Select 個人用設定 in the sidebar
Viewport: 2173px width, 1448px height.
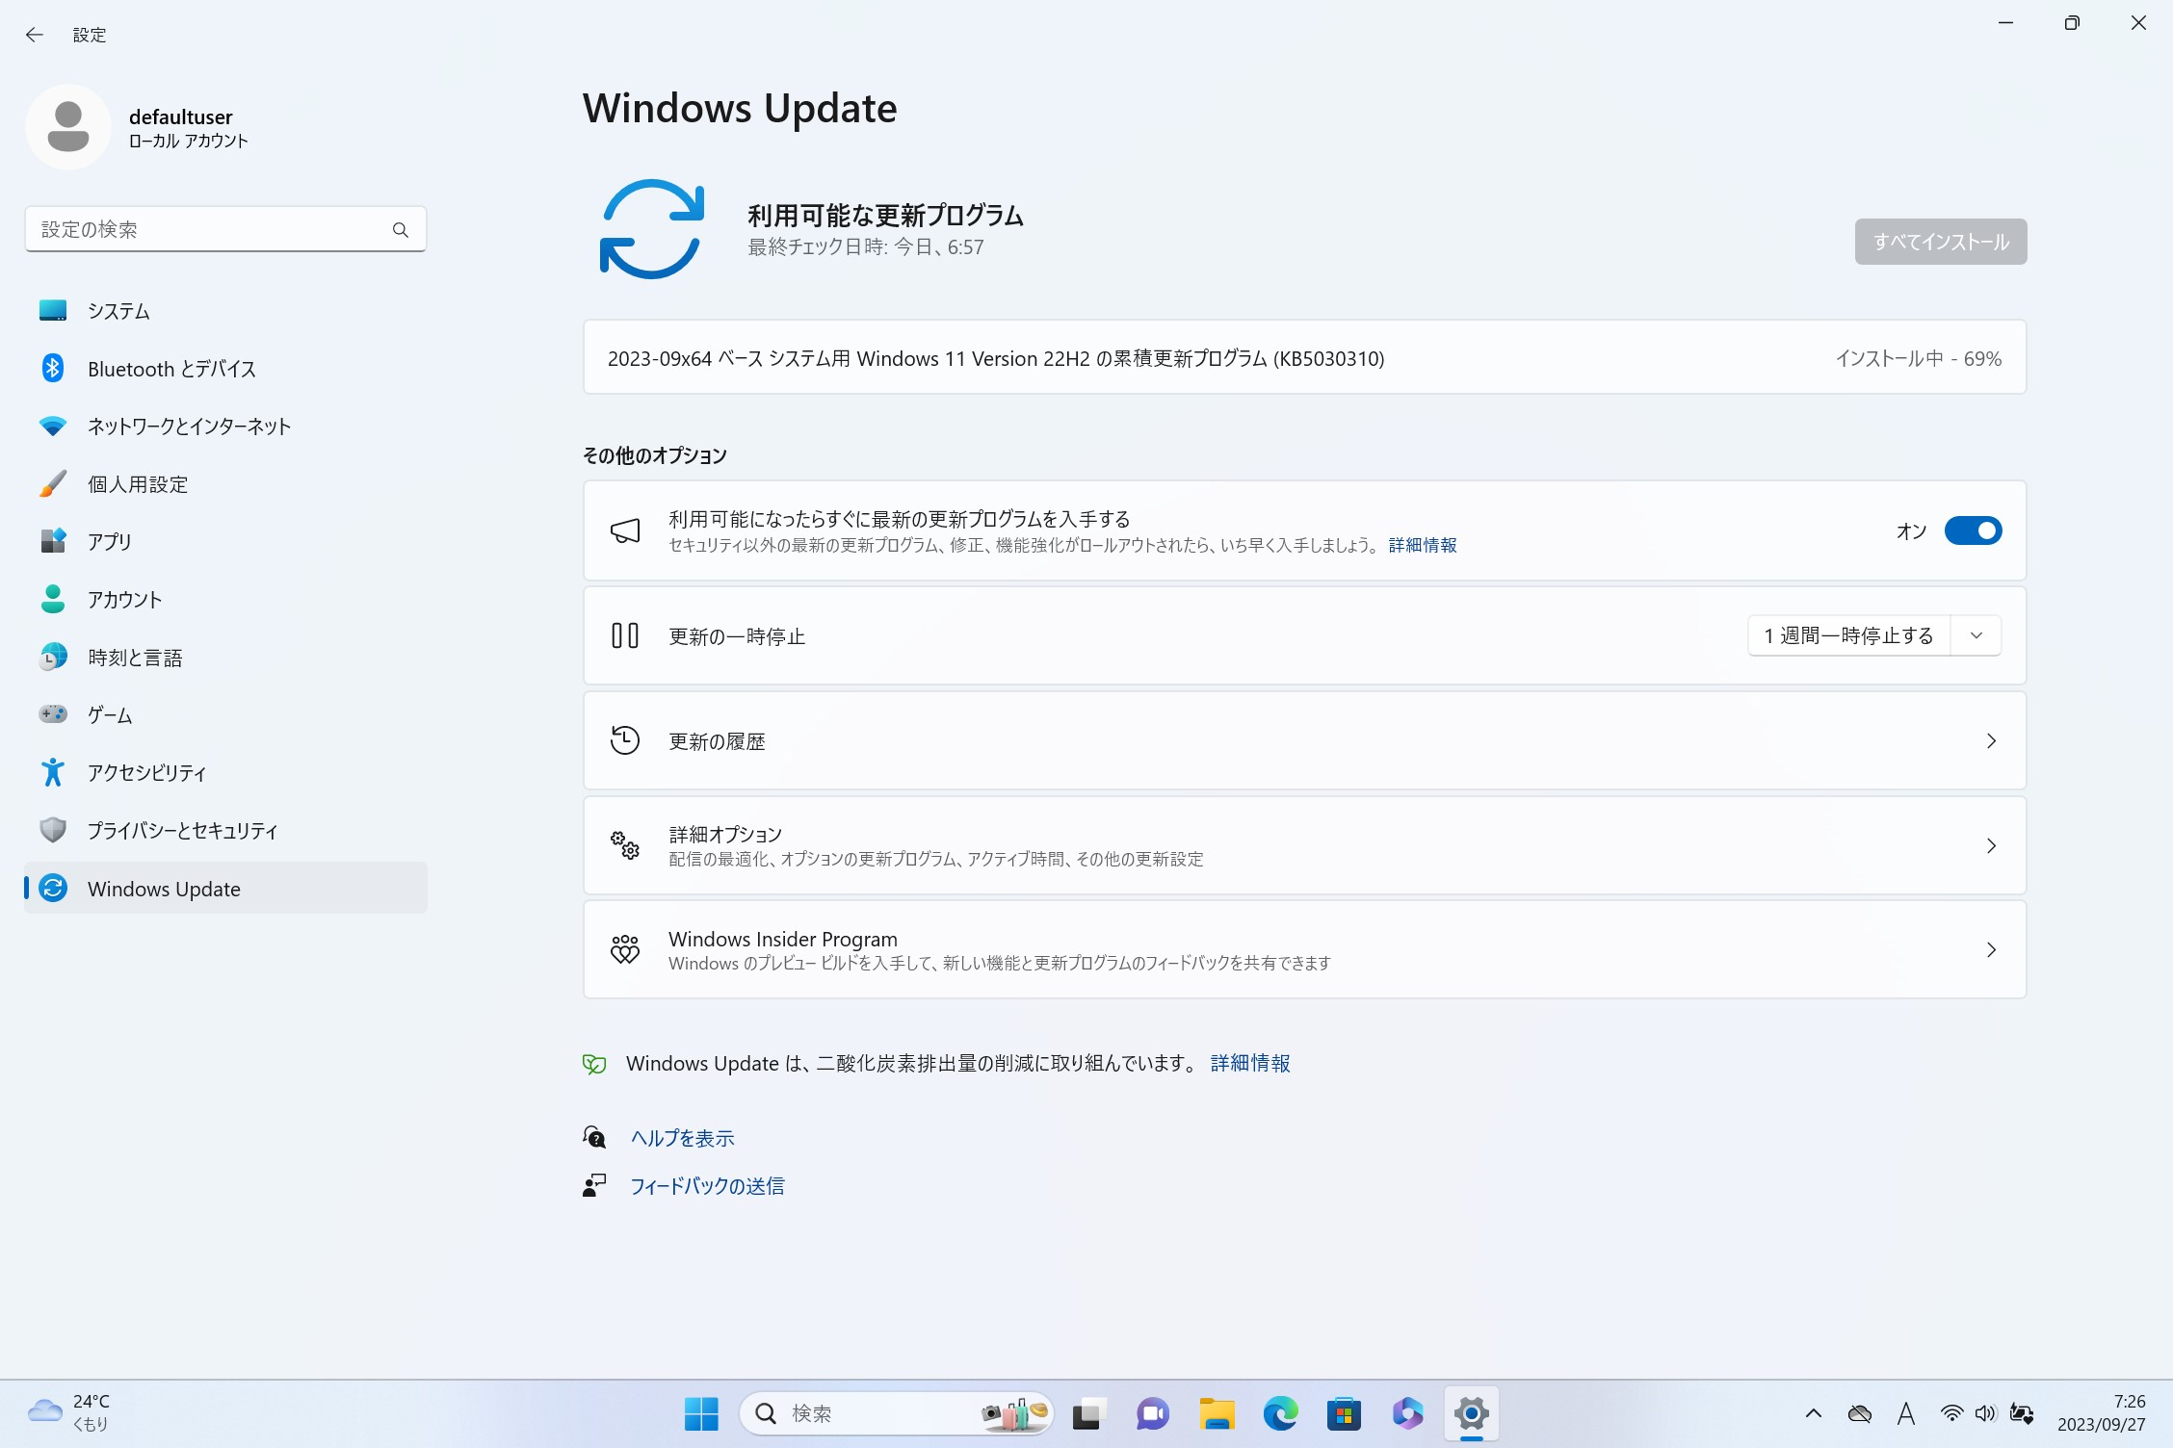[x=225, y=484]
